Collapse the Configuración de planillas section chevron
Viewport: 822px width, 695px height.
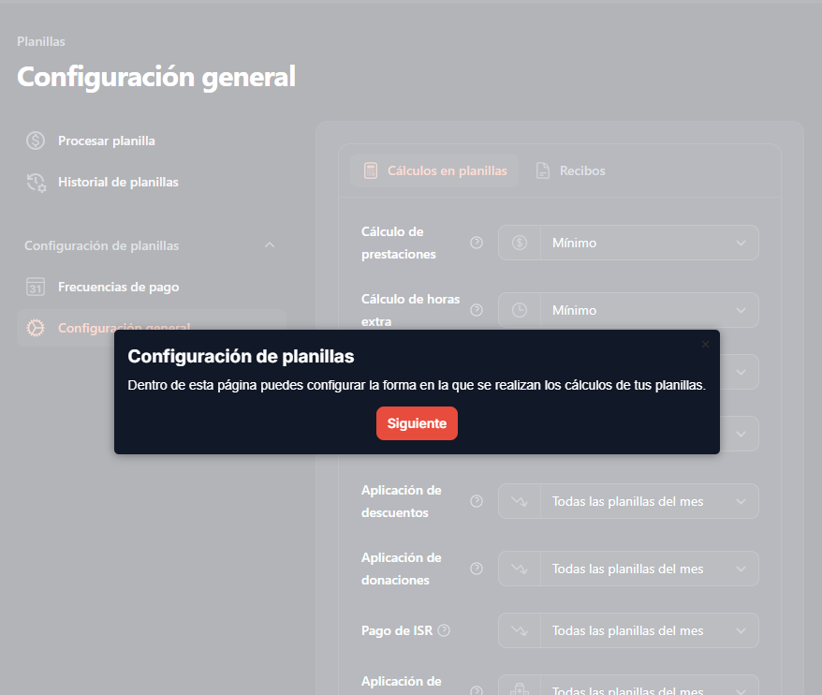(x=270, y=245)
